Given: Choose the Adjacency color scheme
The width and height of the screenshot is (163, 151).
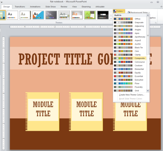Looking at the screenshot, I should pos(130,26).
